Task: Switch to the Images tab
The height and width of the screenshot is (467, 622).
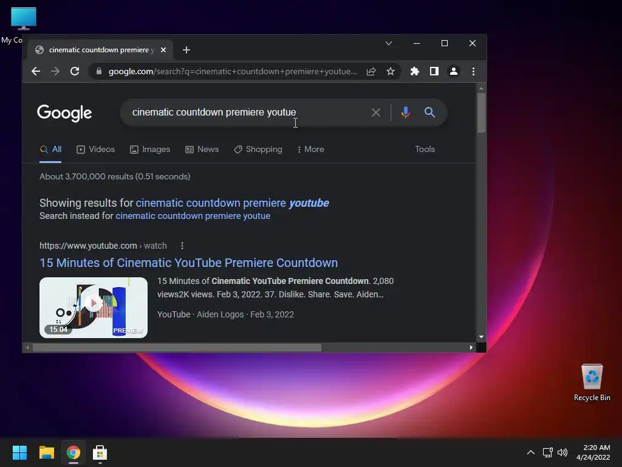Action: tap(150, 150)
